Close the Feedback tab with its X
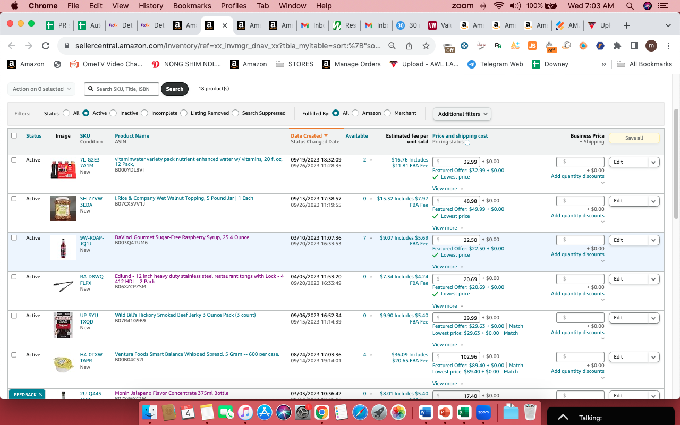This screenshot has width=680, height=425. coord(40,395)
